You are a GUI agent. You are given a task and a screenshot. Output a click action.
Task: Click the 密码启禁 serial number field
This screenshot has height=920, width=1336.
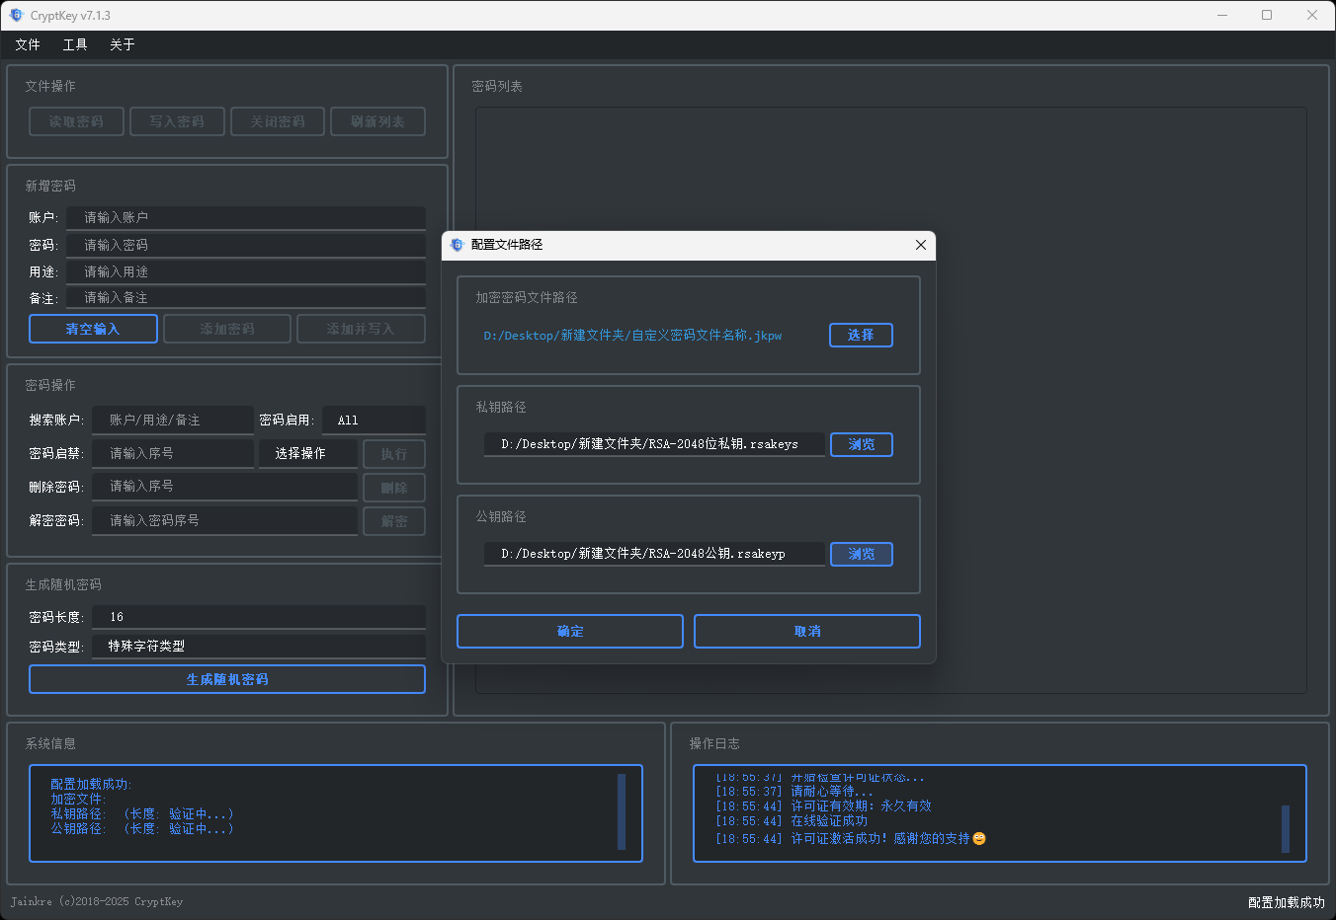tap(173, 453)
